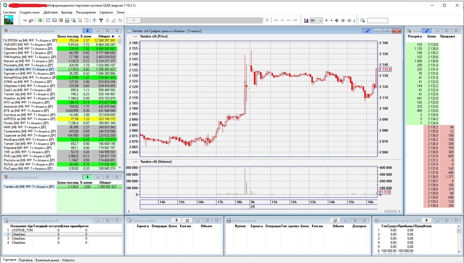Click the step back playback arrow
This screenshot has height=263, width=464.
pyautogui.click(x=282, y=20)
